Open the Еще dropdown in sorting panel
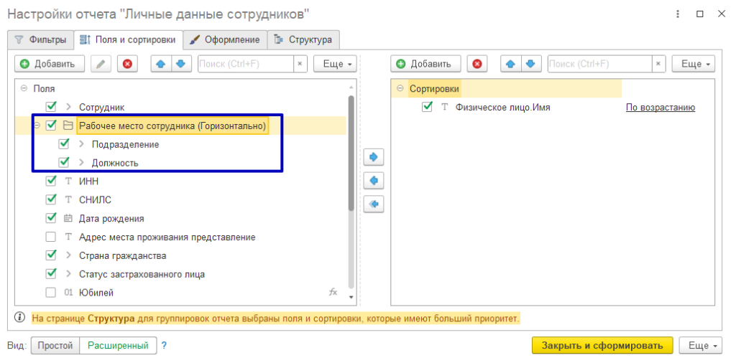Viewport: 736px width, 363px height. (694, 64)
